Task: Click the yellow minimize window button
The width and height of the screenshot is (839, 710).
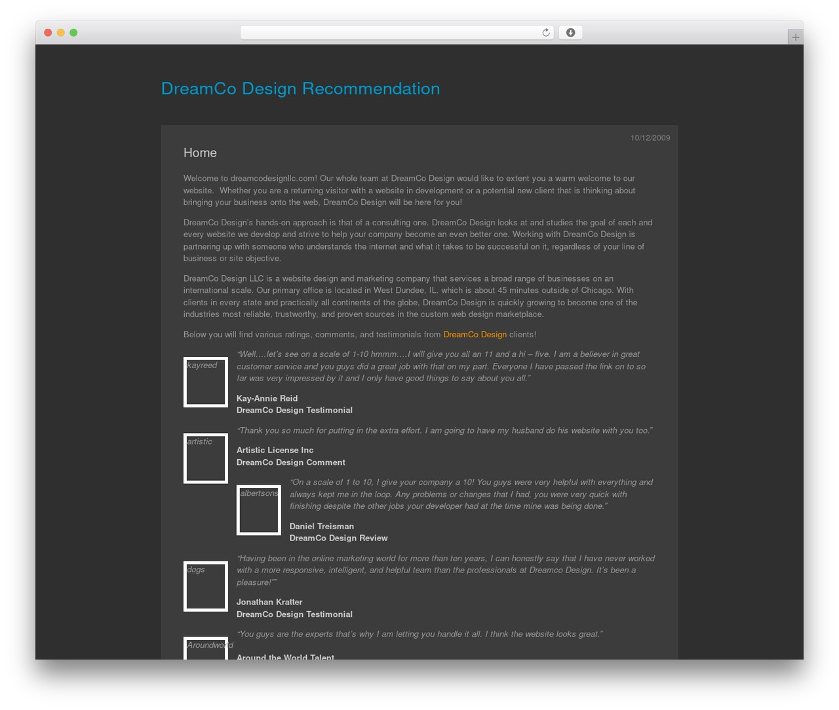Action: coord(61,33)
